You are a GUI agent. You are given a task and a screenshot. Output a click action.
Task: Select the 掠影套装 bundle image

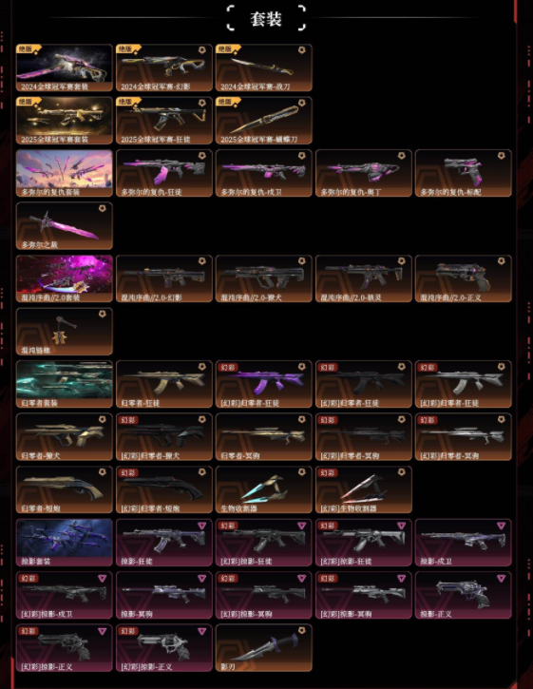coord(65,543)
